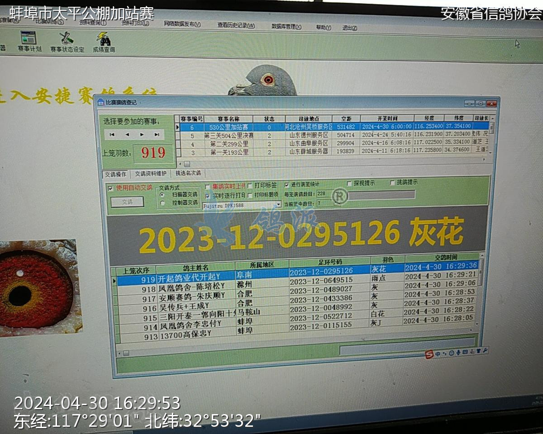
Task: Switch to 交鸽资料维护 tab
Action: (151, 174)
